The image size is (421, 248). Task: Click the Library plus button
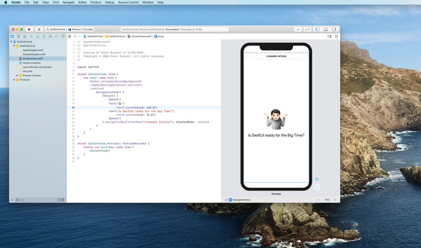[298, 30]
